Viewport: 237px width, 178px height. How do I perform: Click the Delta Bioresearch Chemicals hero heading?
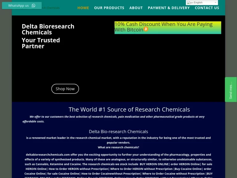click(x=48, y=29)
